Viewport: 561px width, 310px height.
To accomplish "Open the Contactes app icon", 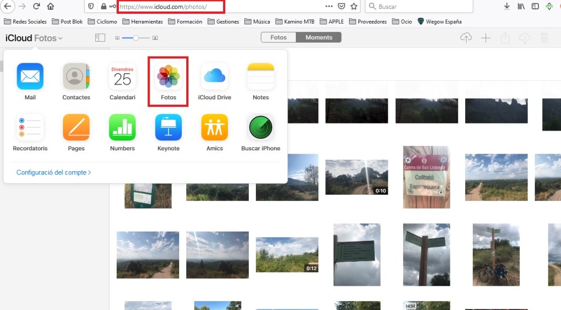I will point(76,76).
